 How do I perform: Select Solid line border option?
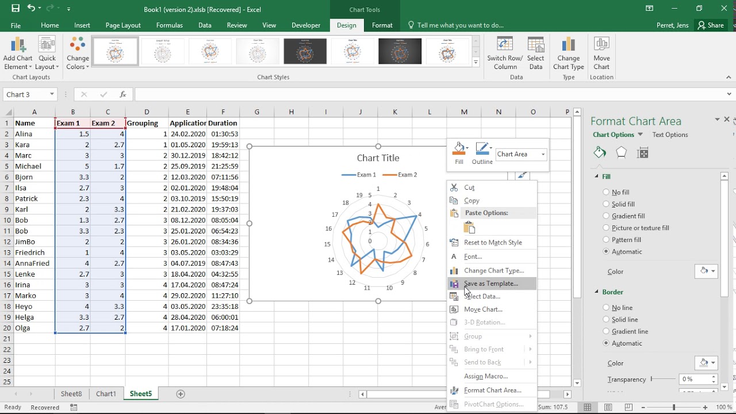pyautogui.click(x=606, y=319)
